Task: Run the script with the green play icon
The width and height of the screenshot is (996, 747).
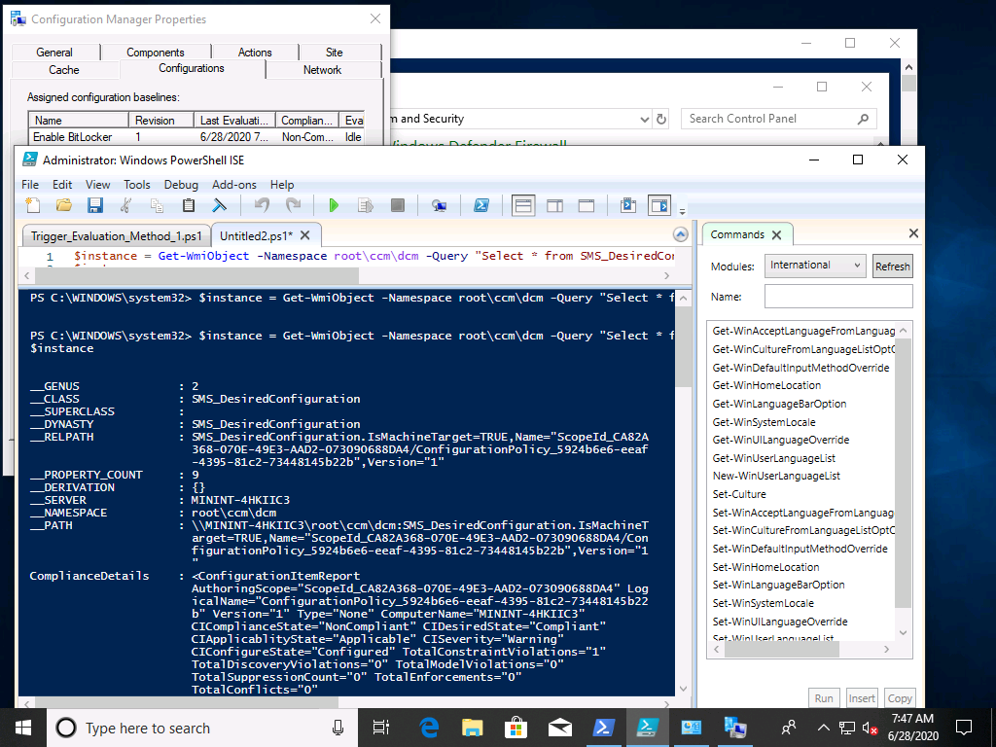Action: pyautogui.click(x=334, y=205)
